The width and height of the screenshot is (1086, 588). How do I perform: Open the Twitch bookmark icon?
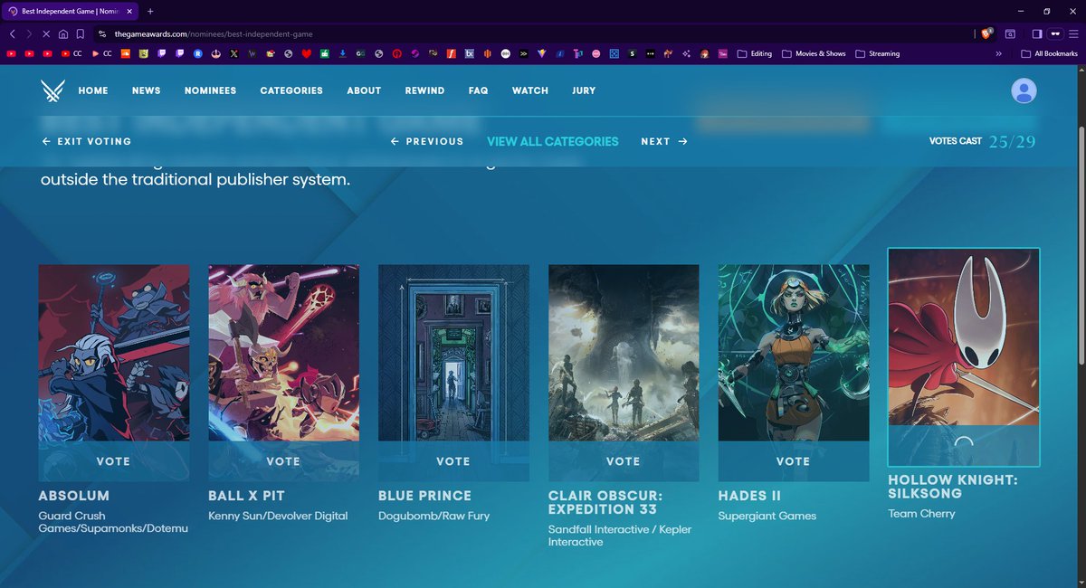coord(160,54)
